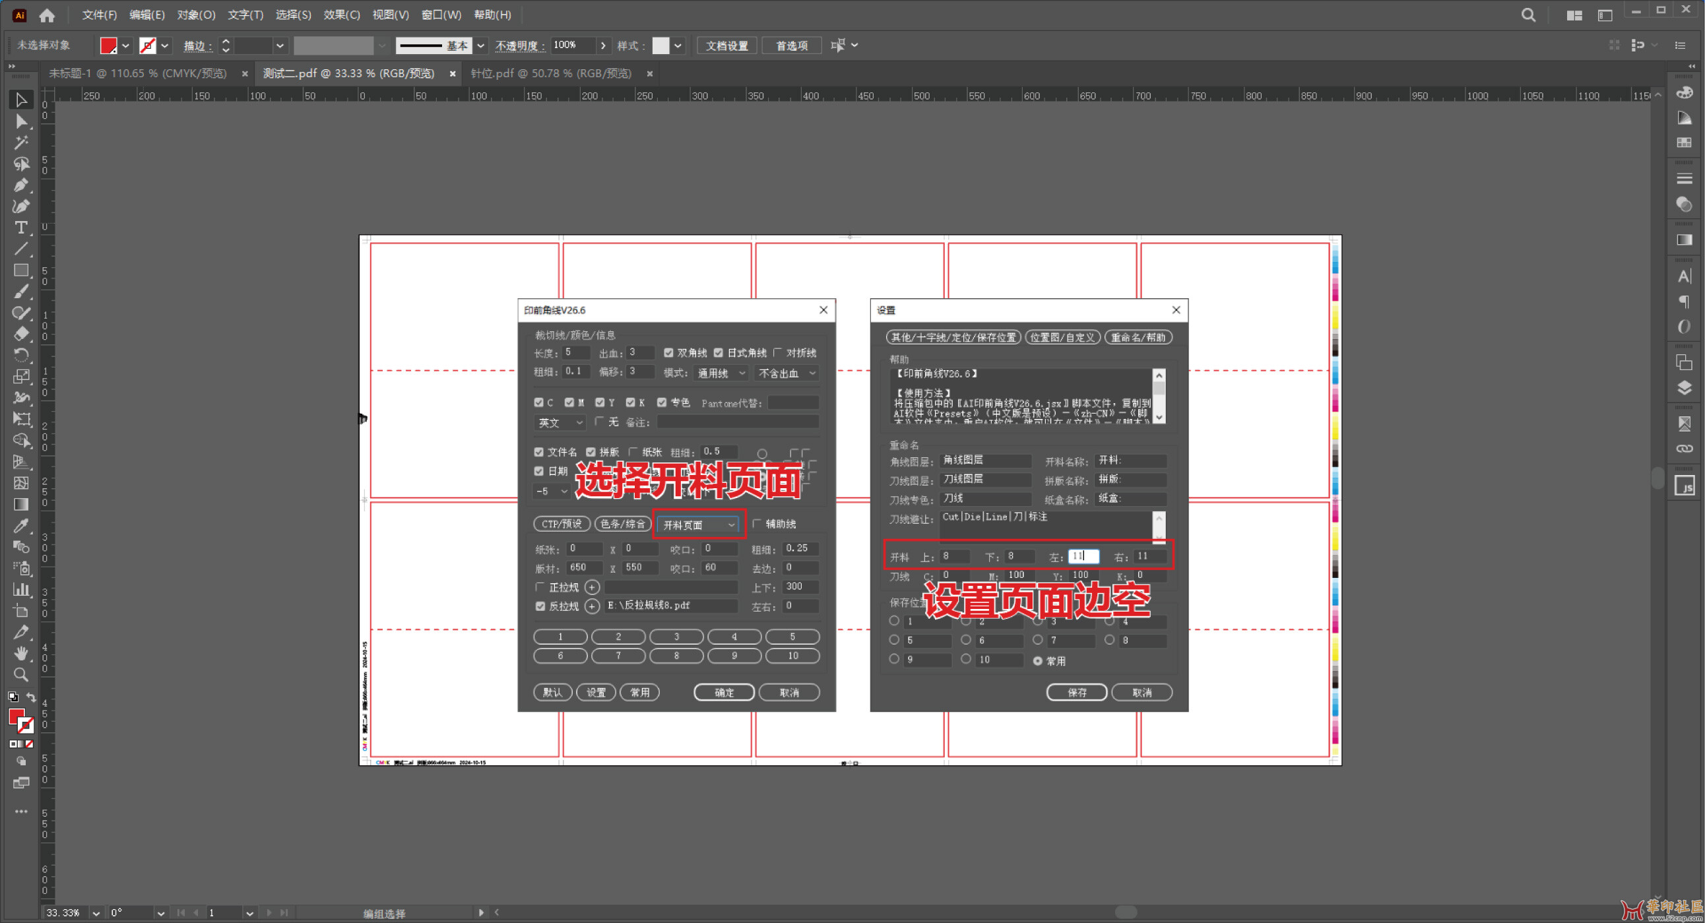The width and height of the screenshot is (1705, 923).
Task: Click the 反拉规 file path field
Action: point(670,606)
